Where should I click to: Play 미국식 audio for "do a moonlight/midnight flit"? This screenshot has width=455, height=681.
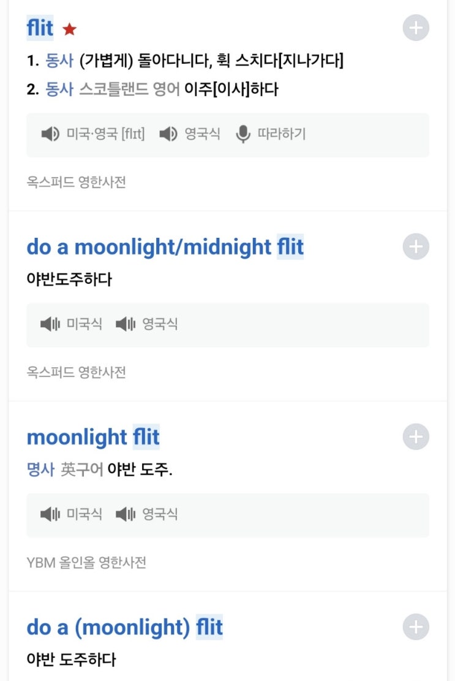[50, 324]
